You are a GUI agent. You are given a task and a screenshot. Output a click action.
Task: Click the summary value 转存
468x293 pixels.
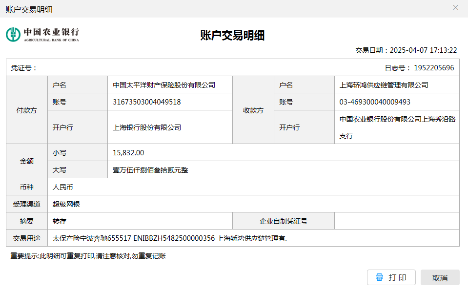pos(60,221)
